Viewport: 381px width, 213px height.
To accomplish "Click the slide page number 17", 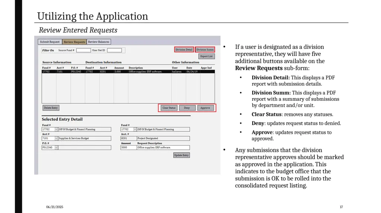I will tap(342, 207).
